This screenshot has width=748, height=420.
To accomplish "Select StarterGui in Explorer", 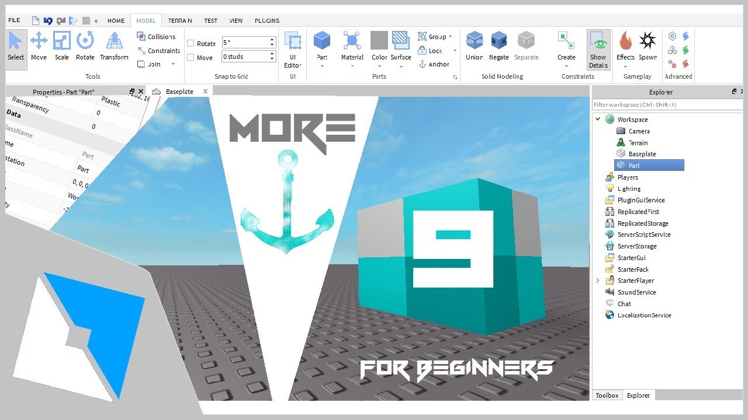I will (631, 258).
